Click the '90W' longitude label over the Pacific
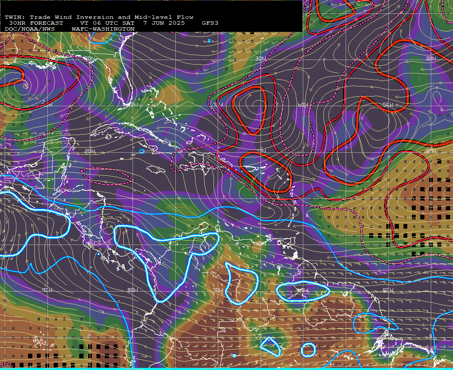The height and width of the screenshot is (370, 453). [47, 290]
